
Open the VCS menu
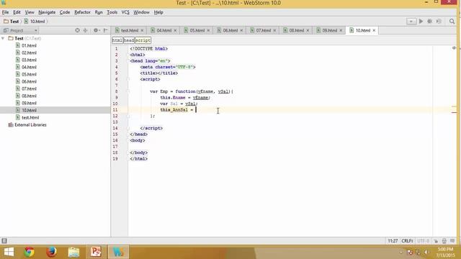pos(125,12)
